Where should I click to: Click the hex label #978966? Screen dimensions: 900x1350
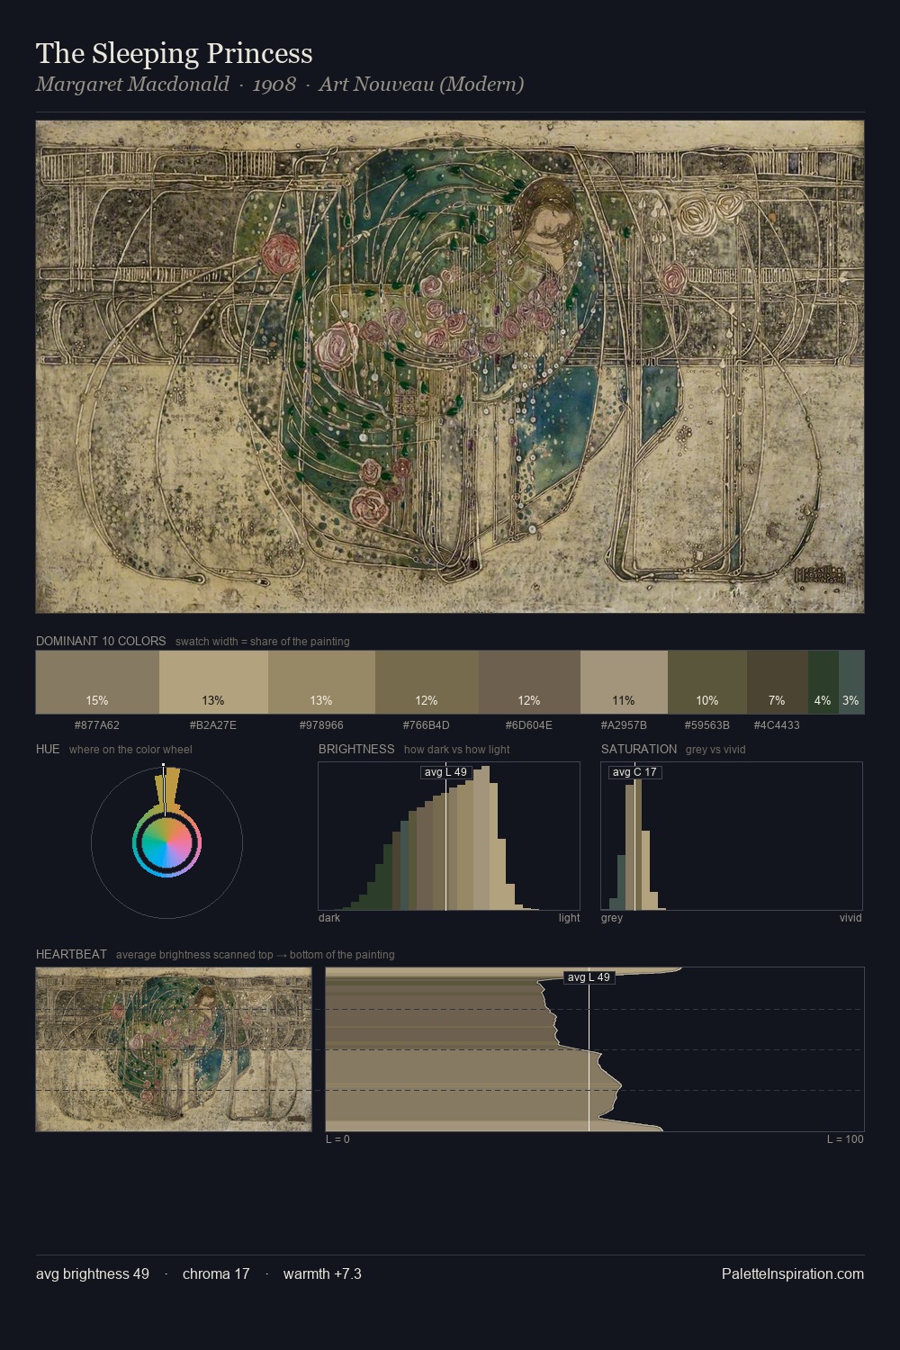click(x=321, y=725)
